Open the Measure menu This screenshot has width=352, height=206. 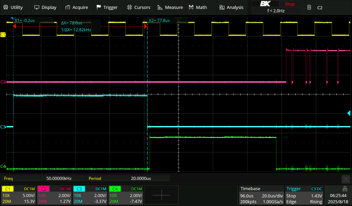tap(170, 8)
